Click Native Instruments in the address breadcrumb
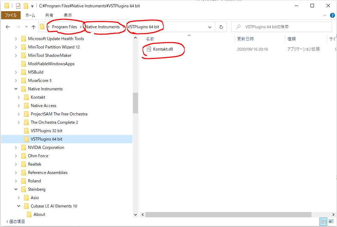This screenshot has height=227, width=337. tap(102, 27)
